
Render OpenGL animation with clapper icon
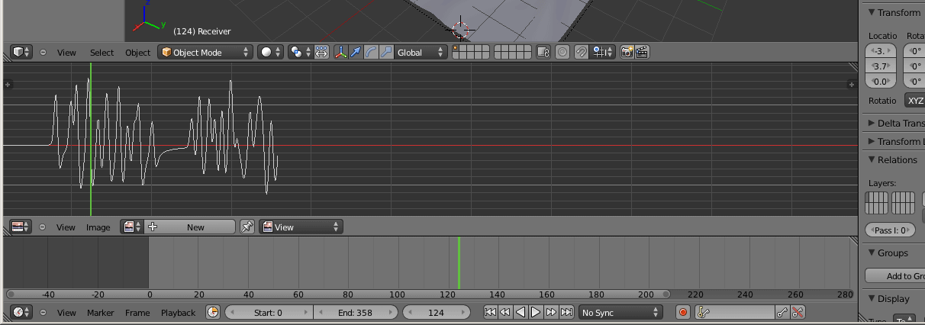coord(642,53)
